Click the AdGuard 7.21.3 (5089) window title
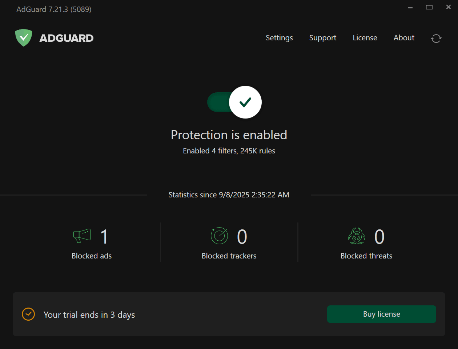 tap(54, 9)
